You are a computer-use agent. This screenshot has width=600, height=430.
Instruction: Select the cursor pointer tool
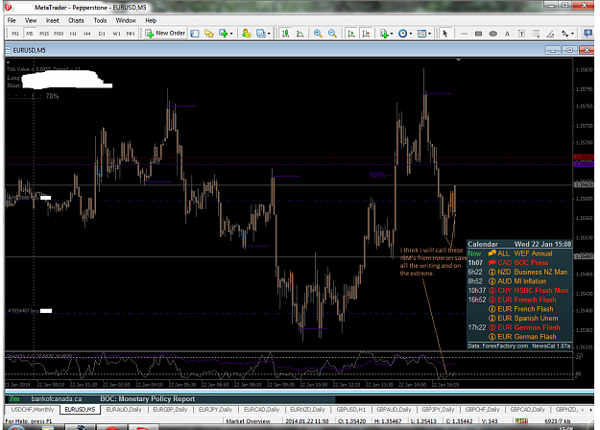coord(444,34)
